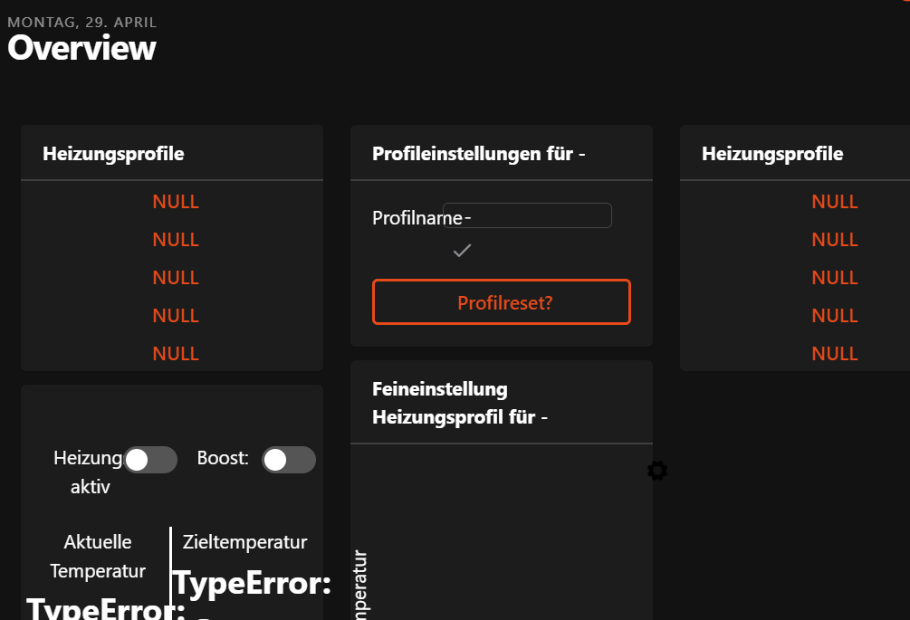Image resolution: width=910 pixels, height=620 pixels.
Task: Choose third NULL entry in right Heizungsprofile card
Action: tap(834, 278)
